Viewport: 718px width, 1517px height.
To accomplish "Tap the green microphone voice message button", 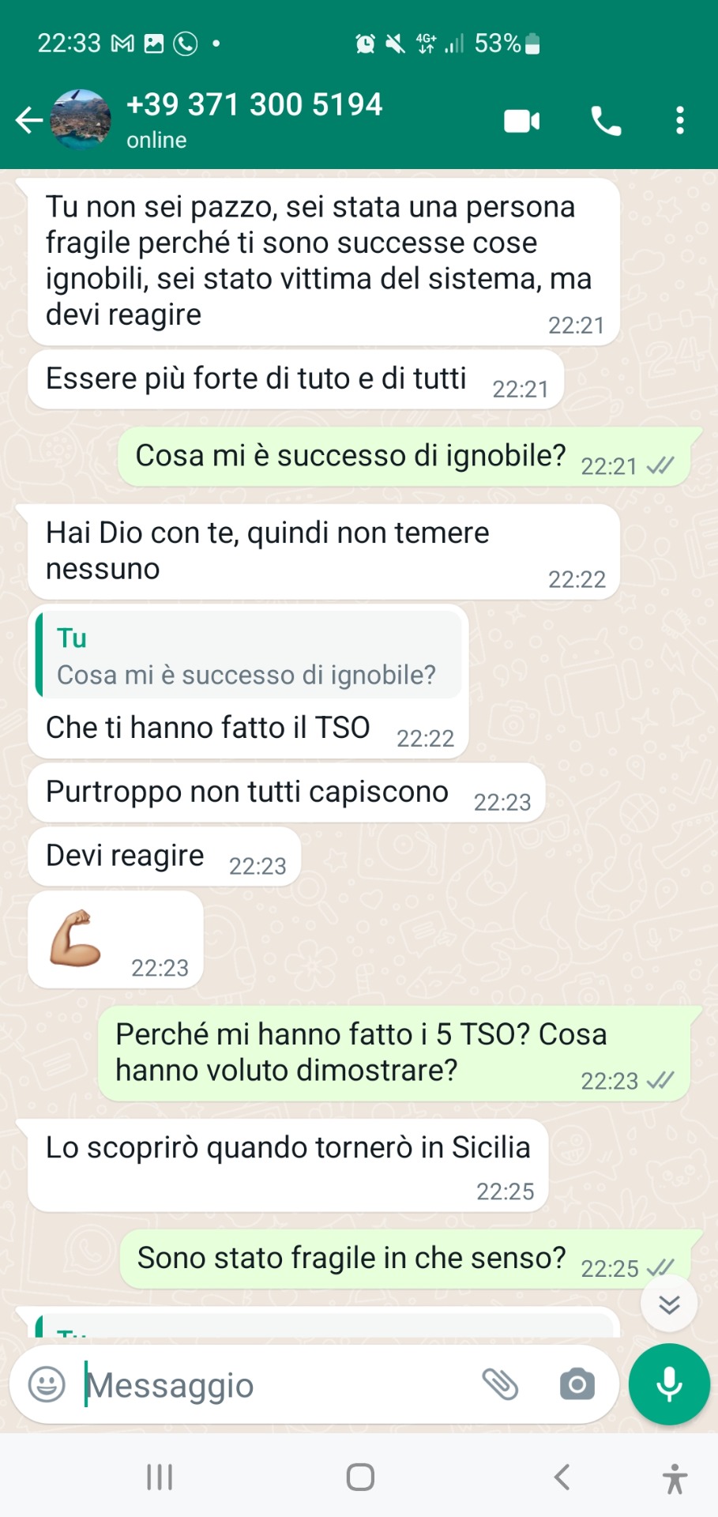I will [x=669, y=1384].
